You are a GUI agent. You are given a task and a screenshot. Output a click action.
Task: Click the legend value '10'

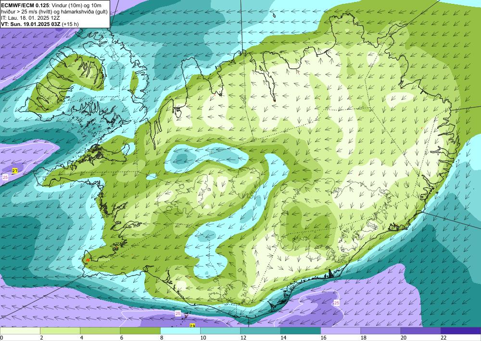click(203, 338)
